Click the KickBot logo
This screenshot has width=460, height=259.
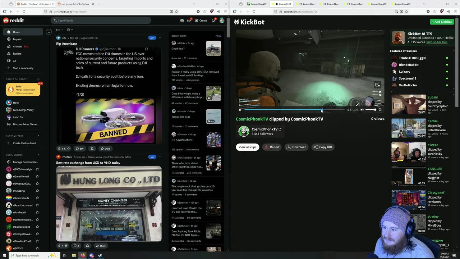249,22
